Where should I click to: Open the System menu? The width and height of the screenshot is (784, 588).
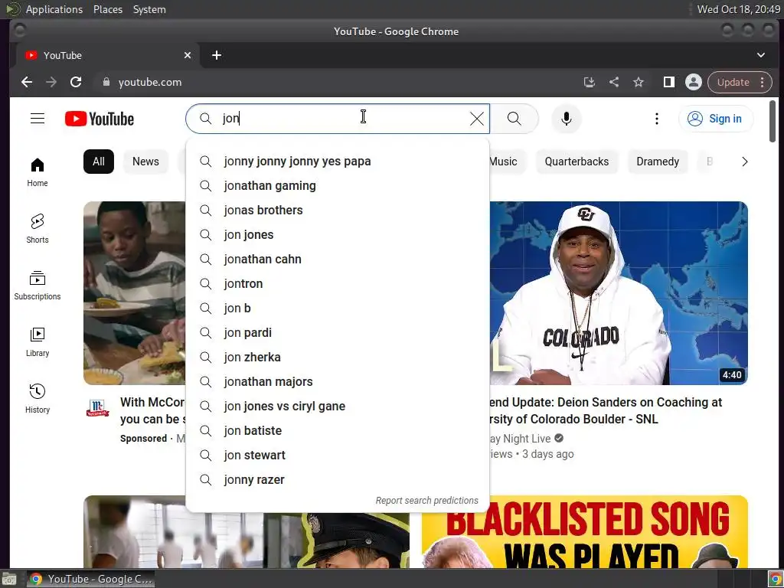pos(149,9)
